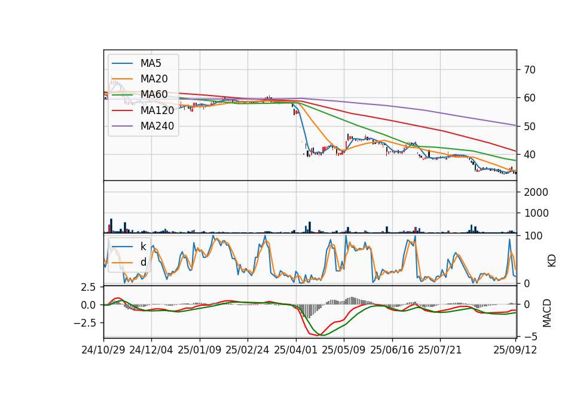Click the 25/05/09 date tick label
This screenshot has width=574, height=412.
pos(344,350)
